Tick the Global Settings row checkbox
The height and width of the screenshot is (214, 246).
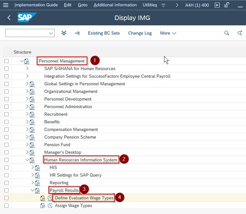click(x=6, y=84)
